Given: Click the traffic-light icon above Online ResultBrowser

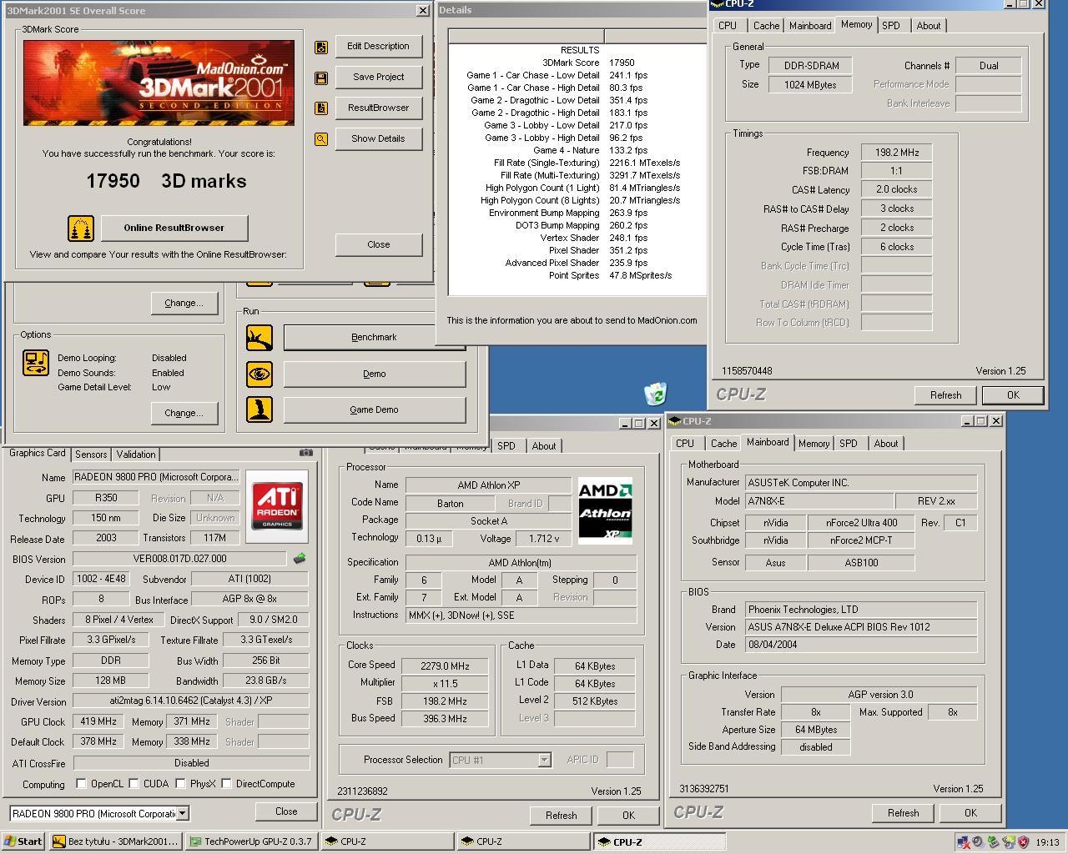Looking at the screenshot, I should click(x=81, y=227).
